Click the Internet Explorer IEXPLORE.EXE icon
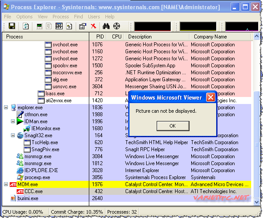263x218 pixels. pyautogui.click(x=20, y=170)
